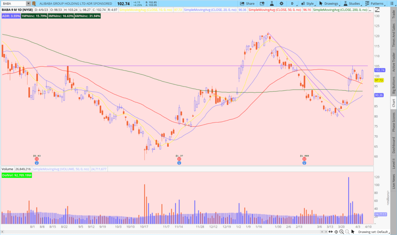The height and width of the screenshot is (235, 397).
Task: Open the Studies menu
Action: (x=352, y=3)
